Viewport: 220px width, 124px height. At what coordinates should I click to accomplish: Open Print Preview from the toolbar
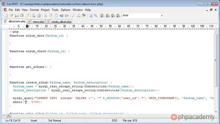(39, 15)
